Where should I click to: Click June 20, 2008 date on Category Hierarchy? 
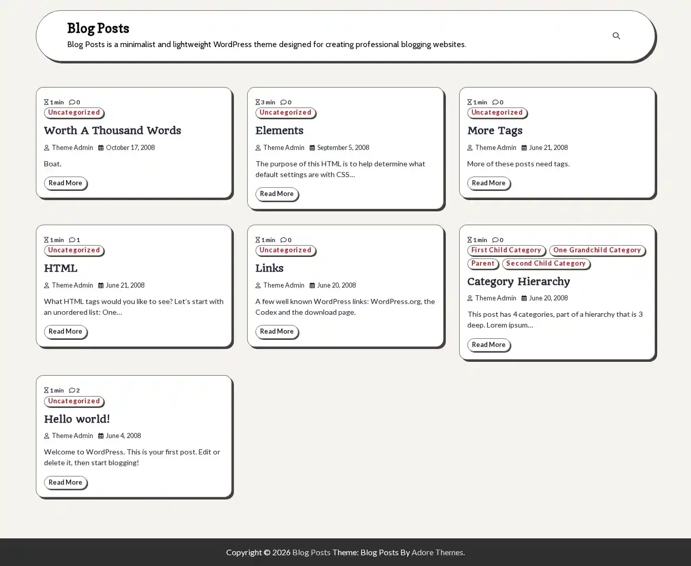[548, 298]
